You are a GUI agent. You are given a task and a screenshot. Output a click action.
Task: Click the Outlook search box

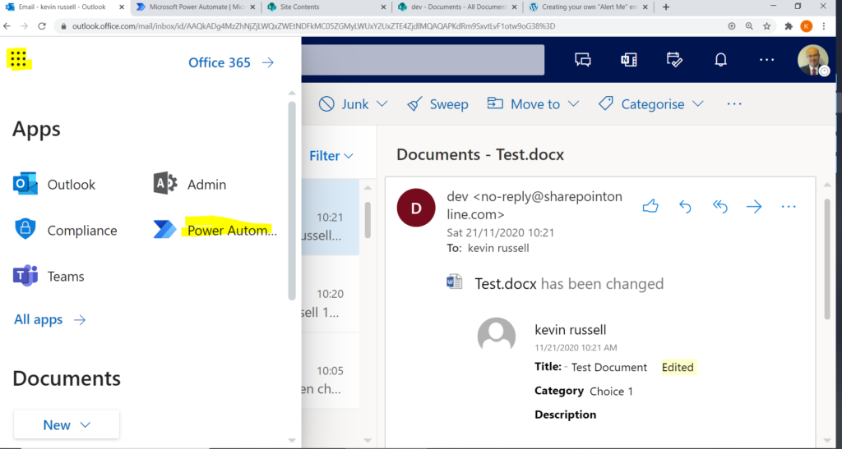click(423, 59)
